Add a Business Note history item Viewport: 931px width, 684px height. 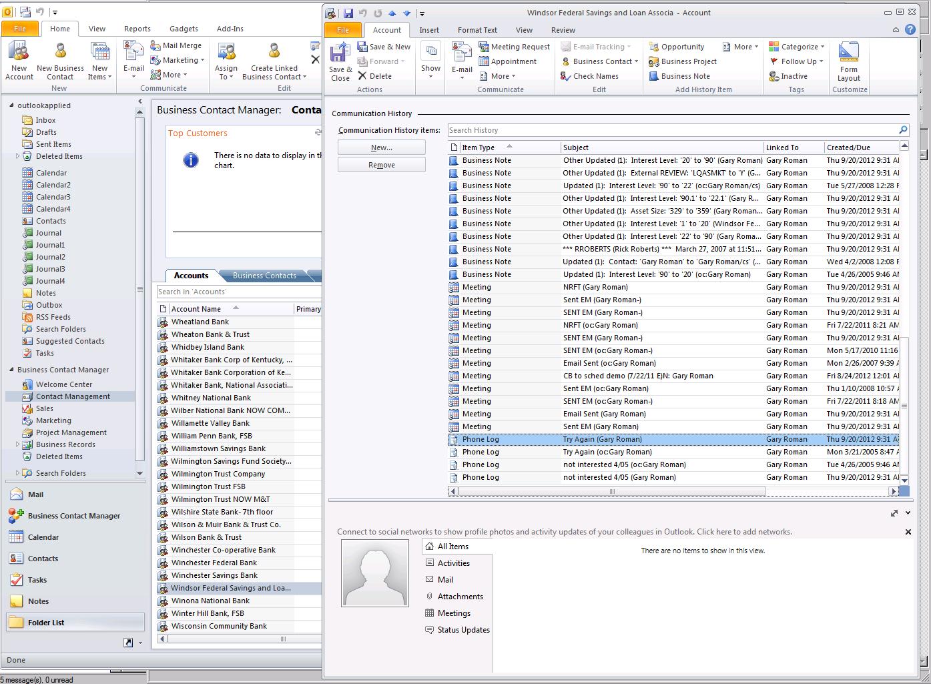(x=685, y=76)
